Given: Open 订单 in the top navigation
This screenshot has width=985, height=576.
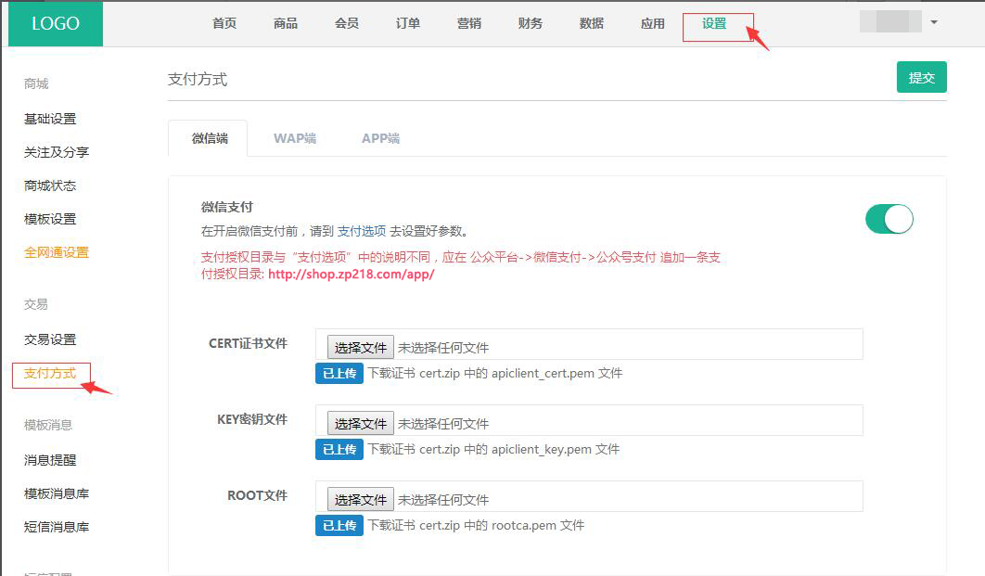Looking at the screenshot, I should [408, 24].
